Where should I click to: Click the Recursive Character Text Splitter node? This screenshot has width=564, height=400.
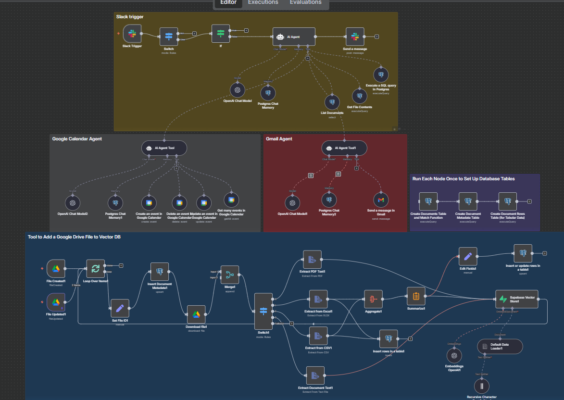pyautogui.click(x=481, y=386)
